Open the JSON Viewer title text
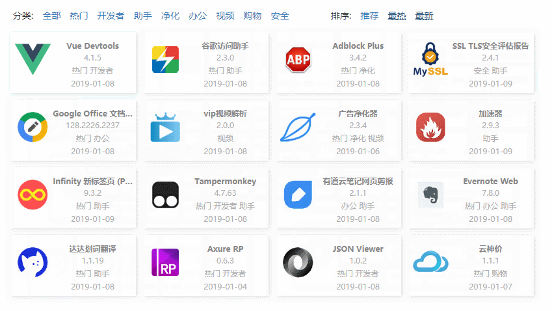This screenshot has height=311, width=552. [x=358, y=249]
